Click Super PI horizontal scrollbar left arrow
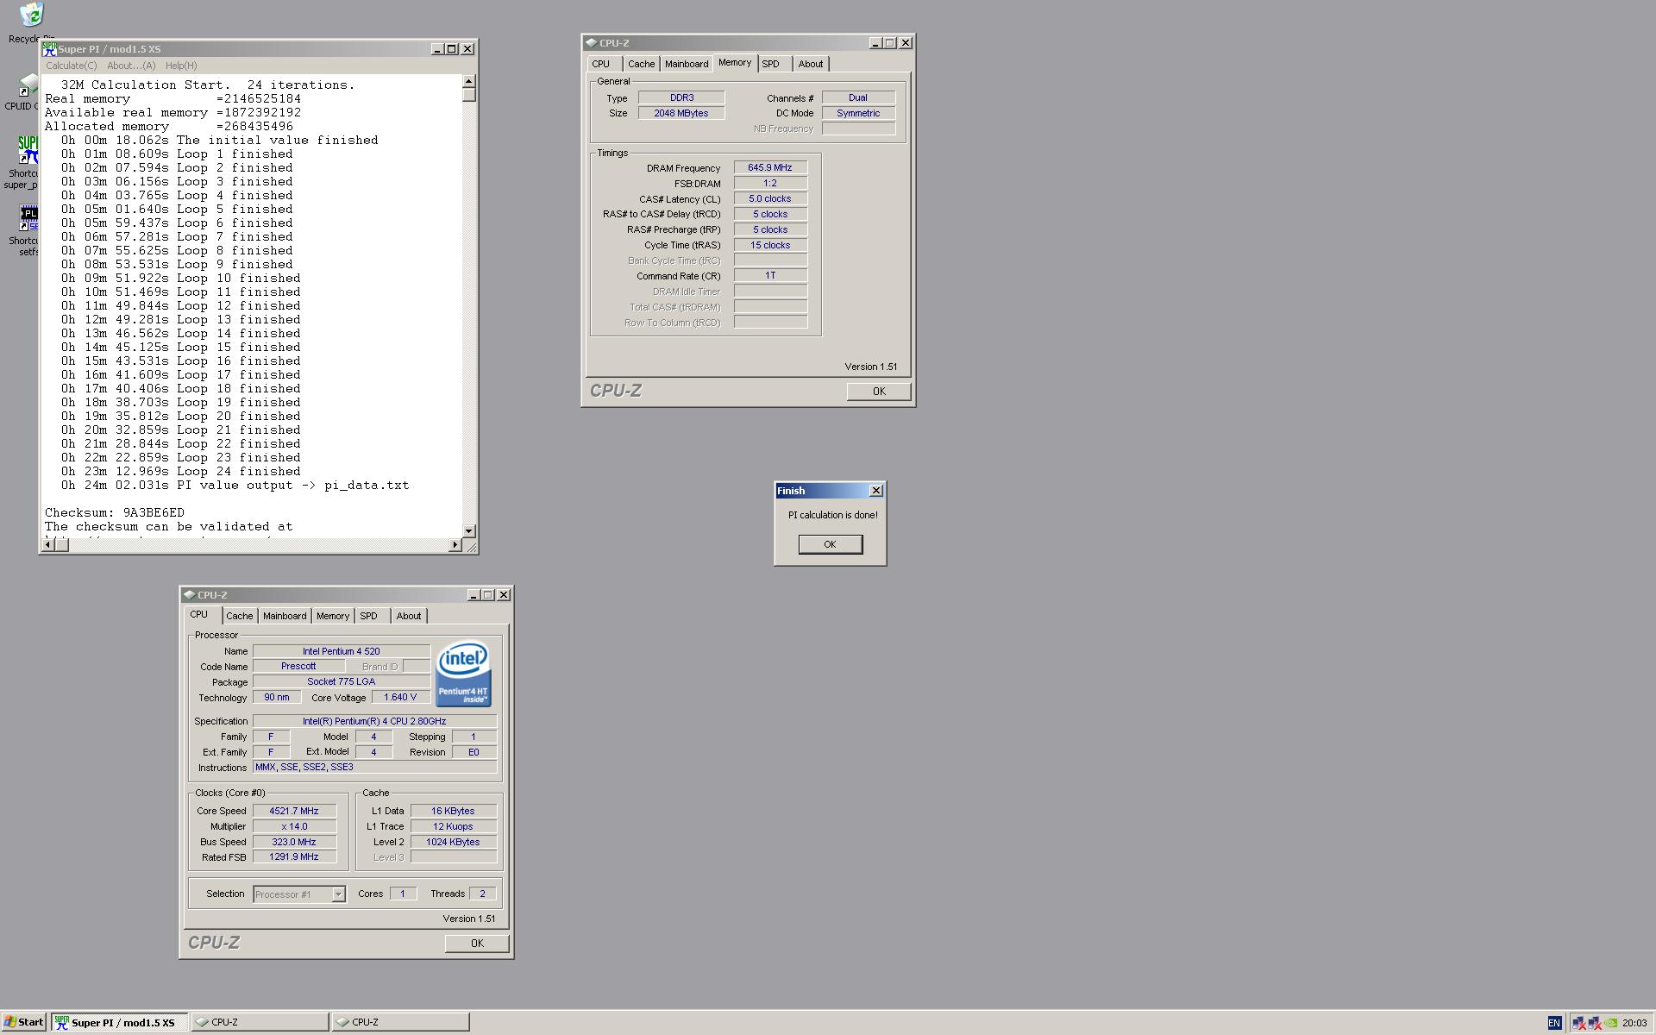 tap(48, 545)
